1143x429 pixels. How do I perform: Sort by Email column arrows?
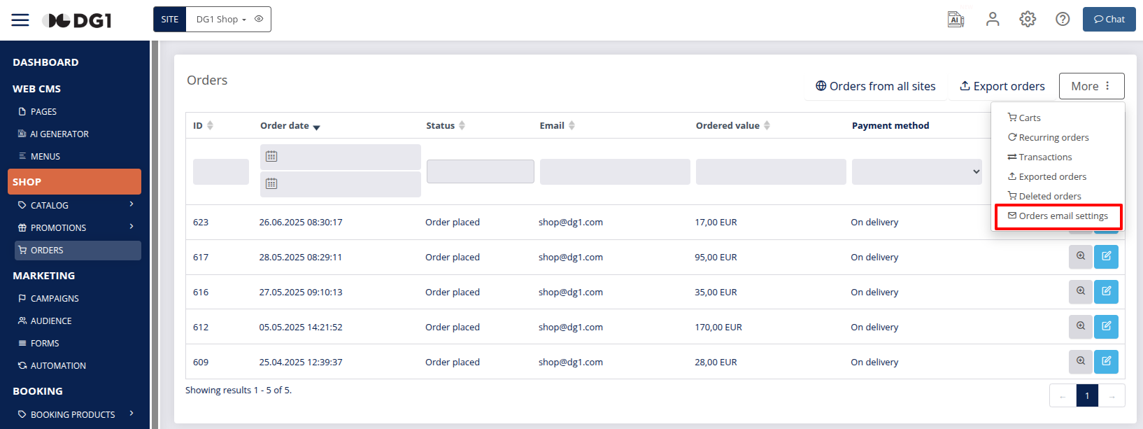pos(571,125)
